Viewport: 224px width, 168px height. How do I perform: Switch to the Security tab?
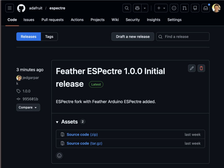pos(133,20)
